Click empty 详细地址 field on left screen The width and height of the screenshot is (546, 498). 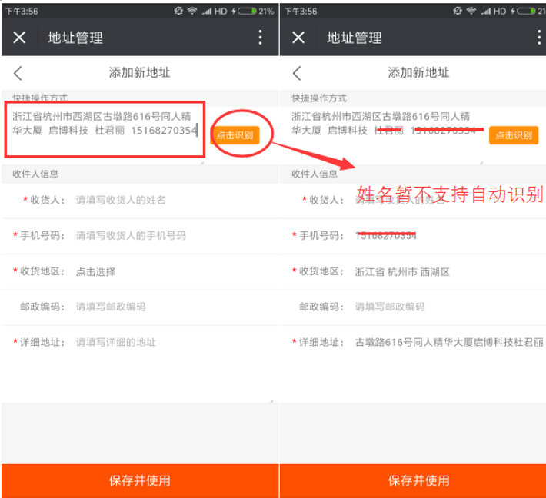click(154, 342)
